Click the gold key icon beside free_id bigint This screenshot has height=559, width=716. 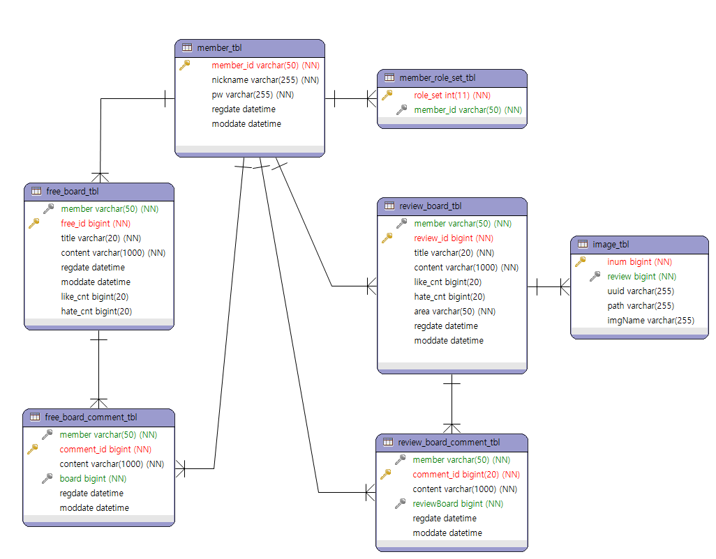[33, 223]
